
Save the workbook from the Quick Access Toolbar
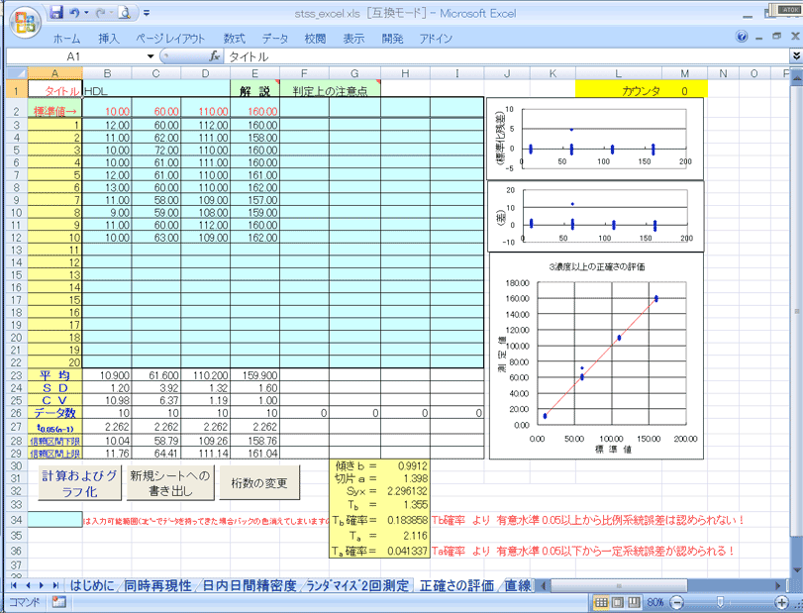click(x=56, y=13)
